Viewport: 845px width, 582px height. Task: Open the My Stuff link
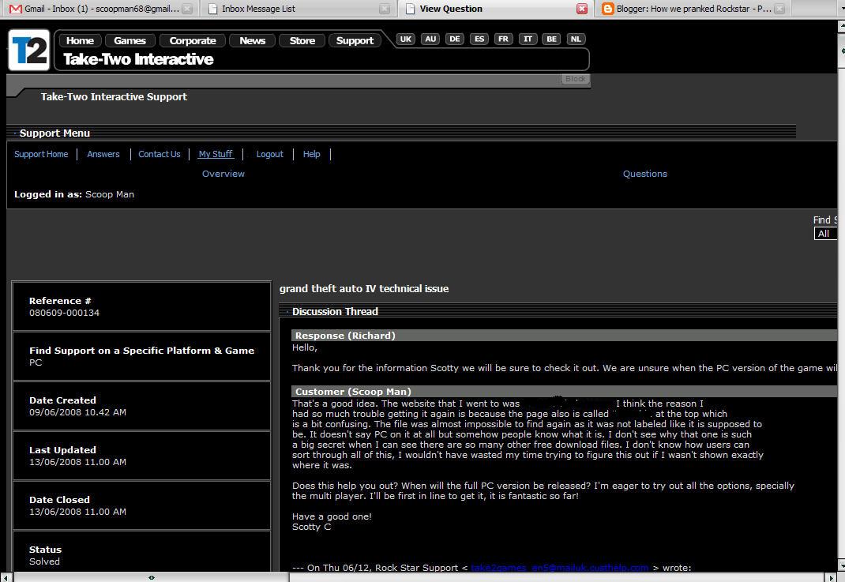(x=216, y=154)
